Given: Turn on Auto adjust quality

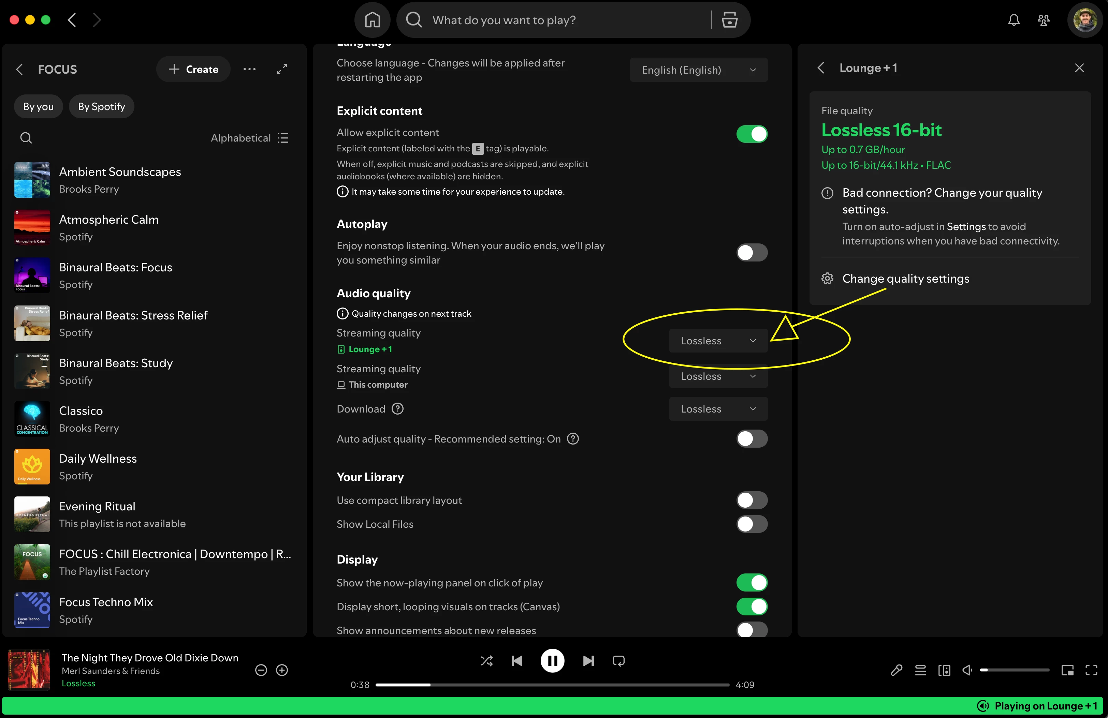Looking at the screenshot, I should click(752, 439).
